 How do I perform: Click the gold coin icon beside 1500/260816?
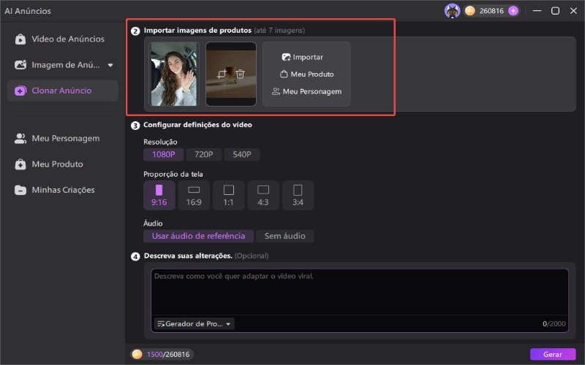coord(137,354)
